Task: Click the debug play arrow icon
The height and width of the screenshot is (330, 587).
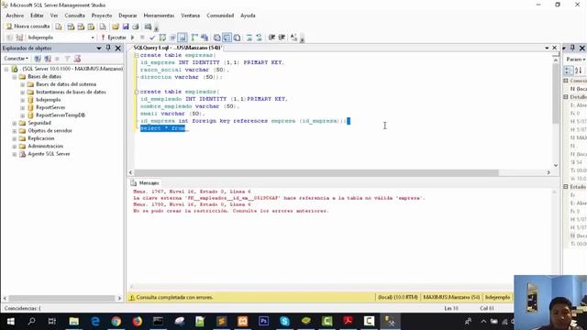Action: point(132,38)
